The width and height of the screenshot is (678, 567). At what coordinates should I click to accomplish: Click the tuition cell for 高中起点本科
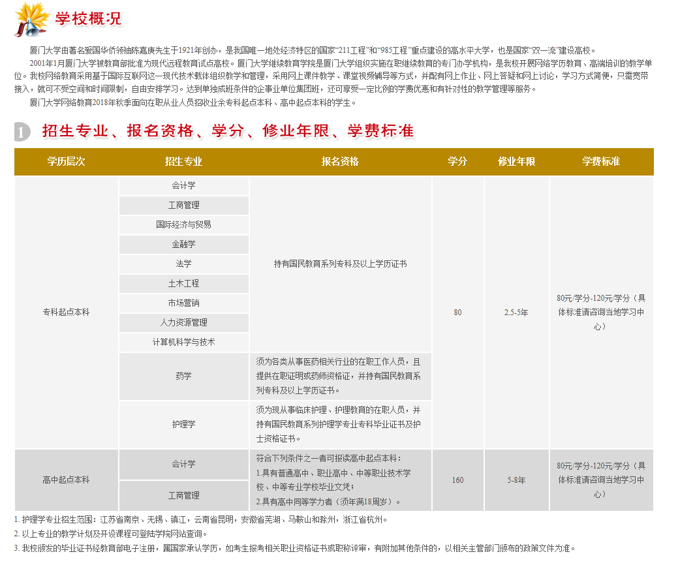601,480
